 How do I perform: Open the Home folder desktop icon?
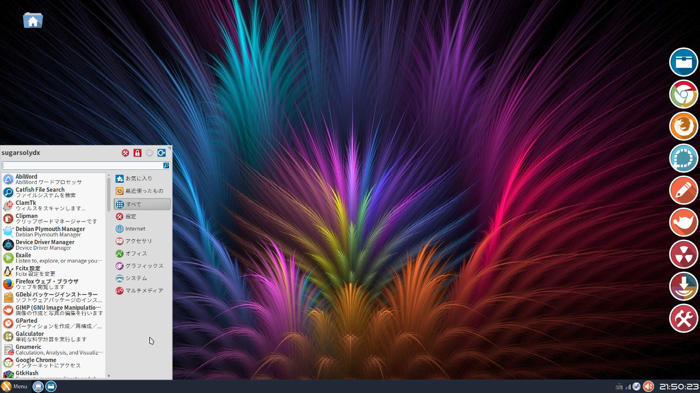[33, 20]
